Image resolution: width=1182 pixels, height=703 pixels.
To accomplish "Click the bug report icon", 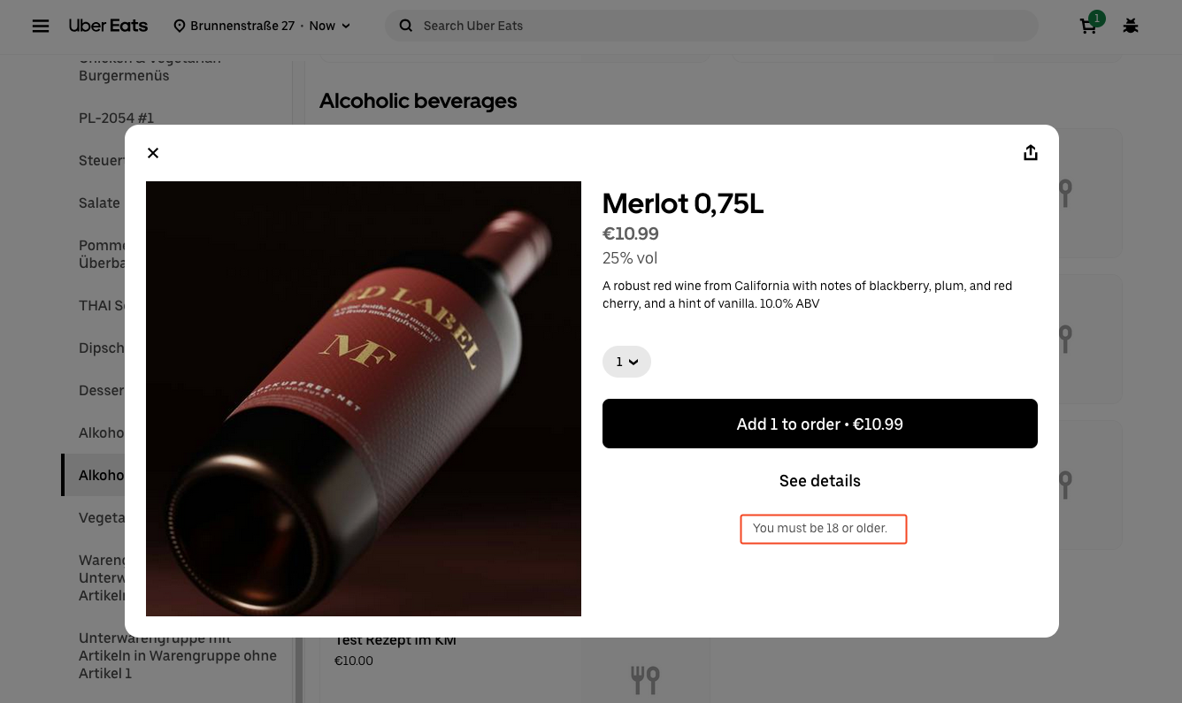I will 1131,26.
